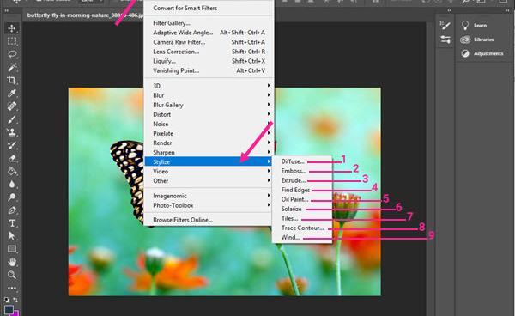This screenshot has height=316, width=515.
Task: Select the Crop tool
Action: coord(12,80)
